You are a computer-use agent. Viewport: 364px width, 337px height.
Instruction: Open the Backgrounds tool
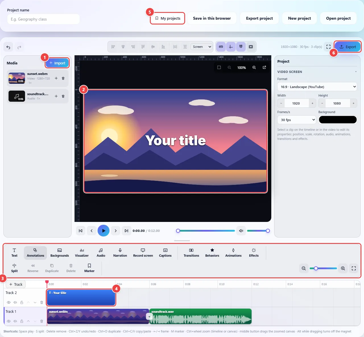pyautogui.click(x=60, y=252)
